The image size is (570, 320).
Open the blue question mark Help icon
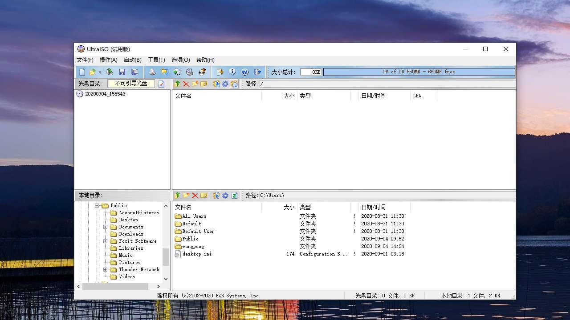[245, 72]
